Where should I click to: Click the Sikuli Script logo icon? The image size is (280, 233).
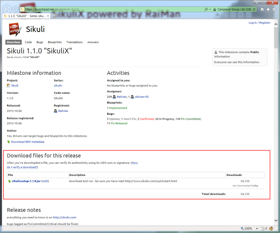pyautogui.click(x=14, y=29)
